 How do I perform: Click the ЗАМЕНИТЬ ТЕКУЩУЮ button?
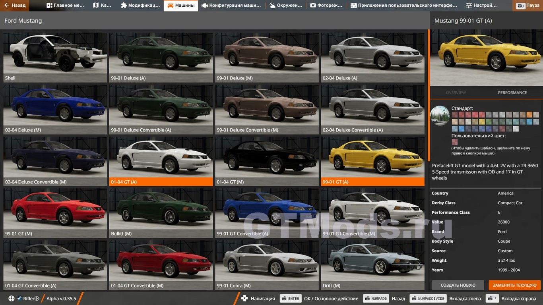(x=514, y=285)
